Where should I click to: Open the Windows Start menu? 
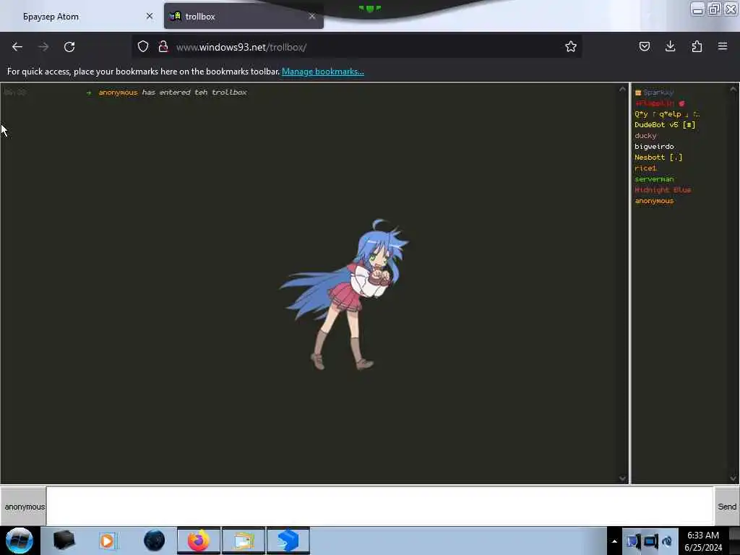(20, 541)
